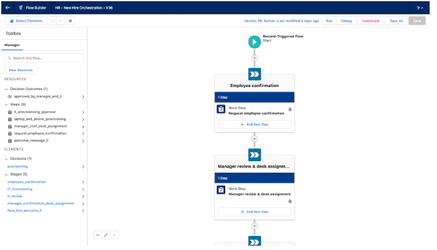Open approved_by_manager_and_it row chevron
The width and height of the screenshot is (437, 250).
pyautogui.click(x=83, y=97)
